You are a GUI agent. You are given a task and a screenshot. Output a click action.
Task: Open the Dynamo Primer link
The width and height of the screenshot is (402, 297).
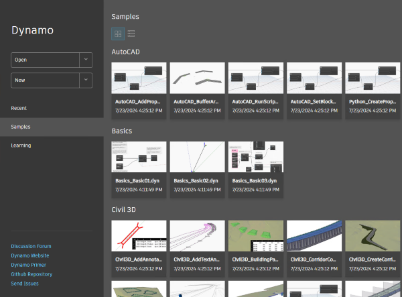28,265
